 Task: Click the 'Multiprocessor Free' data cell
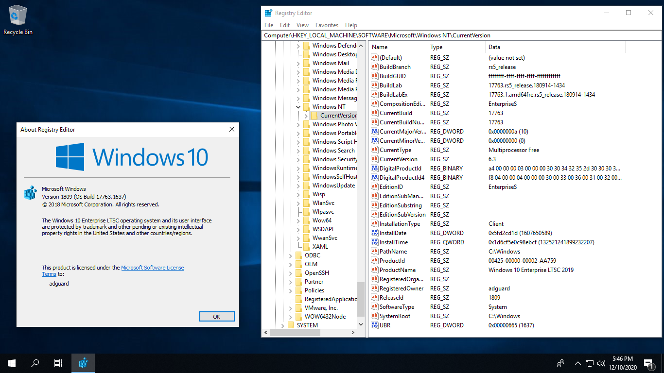[514, 150]
